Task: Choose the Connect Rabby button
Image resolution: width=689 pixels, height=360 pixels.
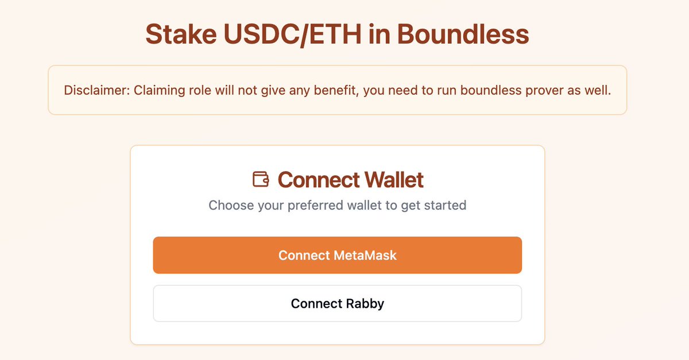Action: tap(337, 303)
